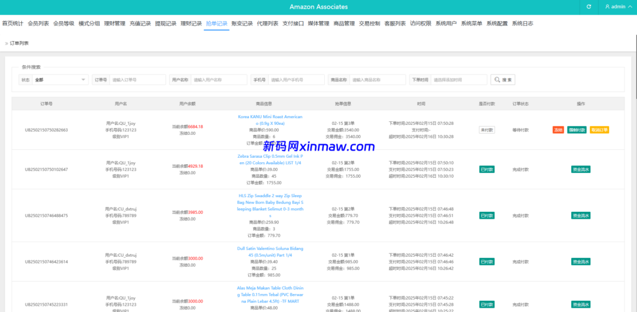Viewport: 637px width, 312px height.
Task: Switch to 模式分组 menu tab
Action: click(x=89, y=24)
